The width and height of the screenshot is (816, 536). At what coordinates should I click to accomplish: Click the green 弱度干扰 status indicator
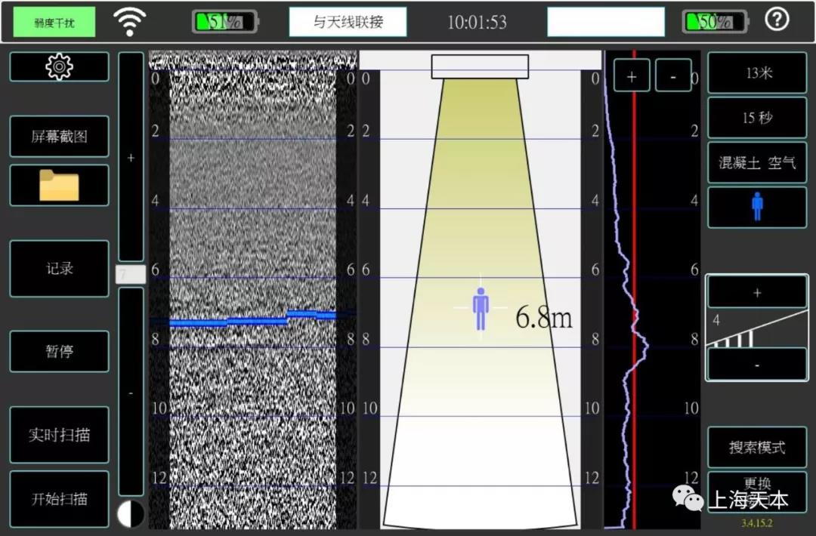click(x=54, y=22)
